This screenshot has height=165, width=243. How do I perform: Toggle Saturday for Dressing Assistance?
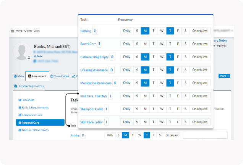186,70
